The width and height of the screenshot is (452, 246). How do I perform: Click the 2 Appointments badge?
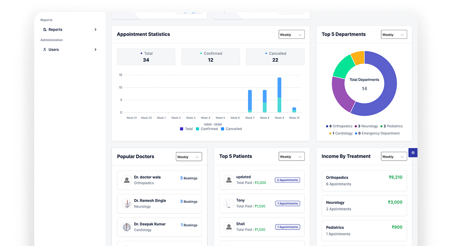click(287, 180)
